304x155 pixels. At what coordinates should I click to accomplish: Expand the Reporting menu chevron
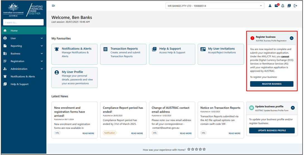pyautogui.click(x=42, y=46)
